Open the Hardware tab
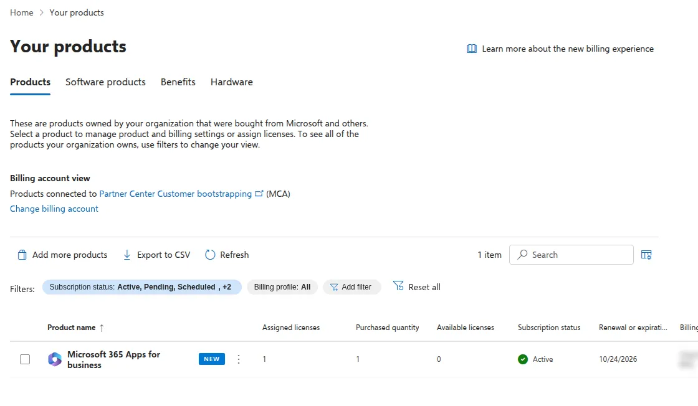Viewport: 698px width, 406px height. [231, 82]
